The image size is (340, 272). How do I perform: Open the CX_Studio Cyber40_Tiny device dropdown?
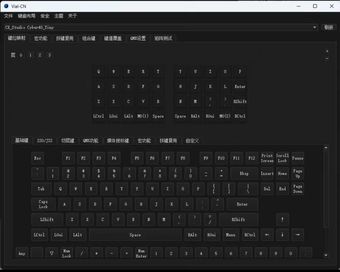(x=161, y=27)
